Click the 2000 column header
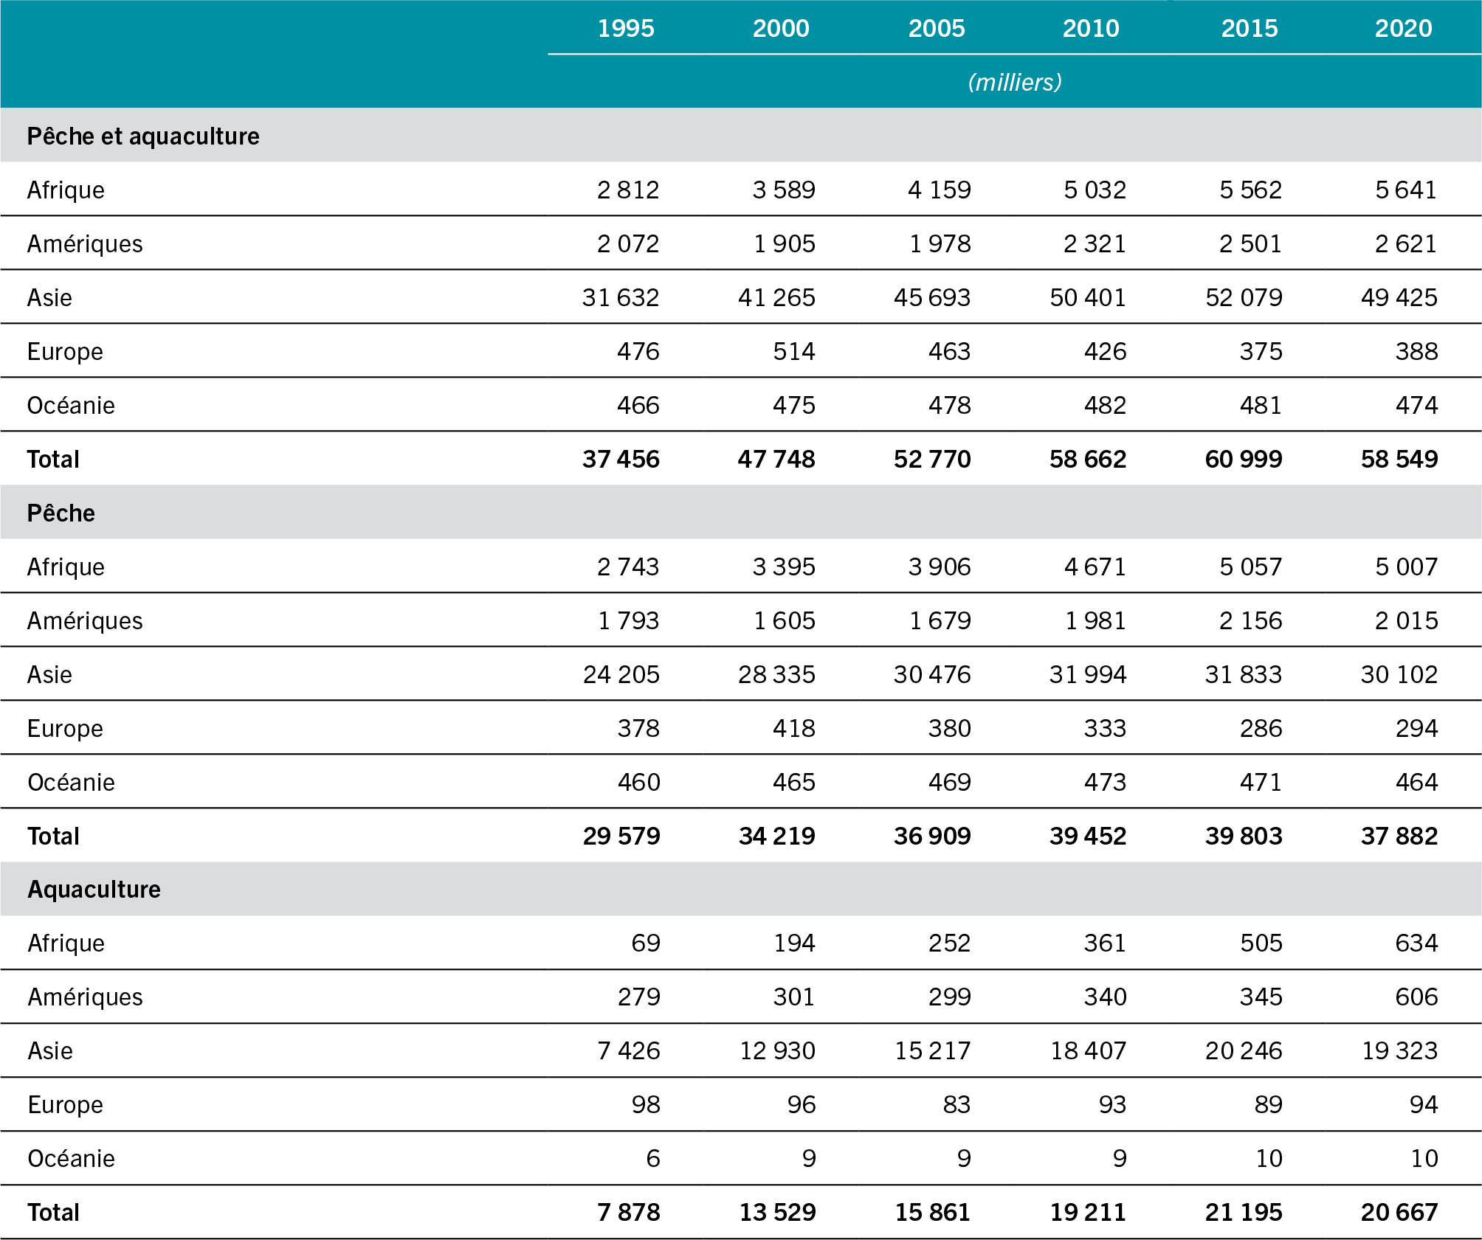Screen dimensions: 1482x1240 [x=781, y=28]
